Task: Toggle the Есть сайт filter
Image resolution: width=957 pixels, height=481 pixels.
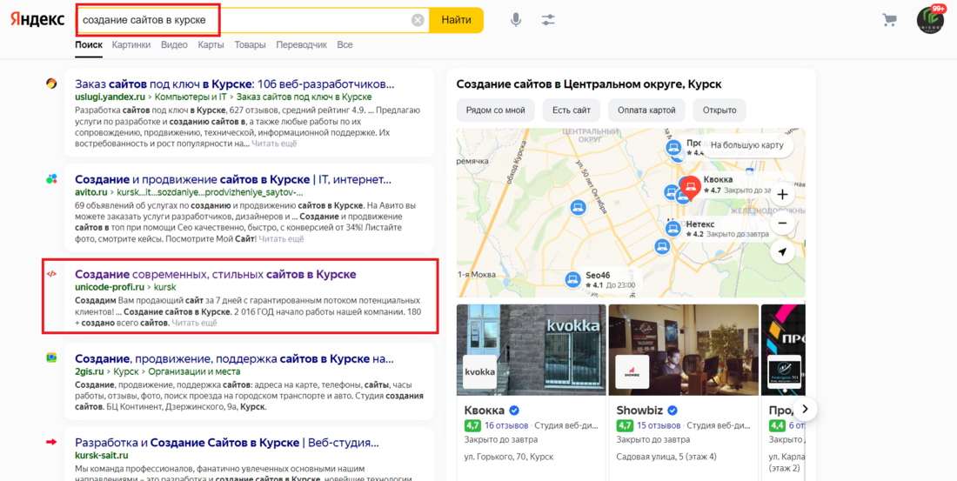Action: pos(572,110)
